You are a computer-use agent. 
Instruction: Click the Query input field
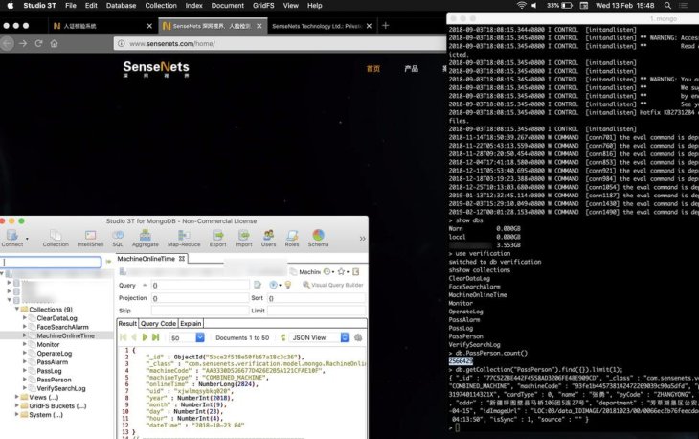coord(198,285)
